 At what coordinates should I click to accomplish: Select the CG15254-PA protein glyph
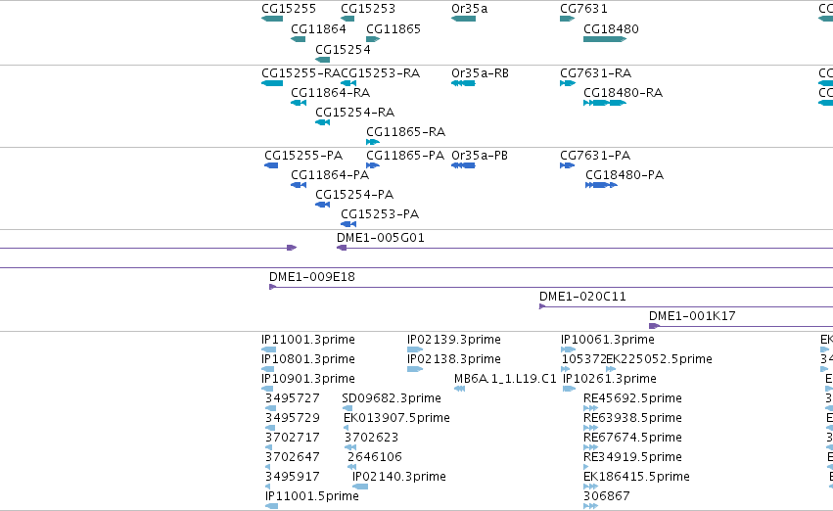[322, 205]
